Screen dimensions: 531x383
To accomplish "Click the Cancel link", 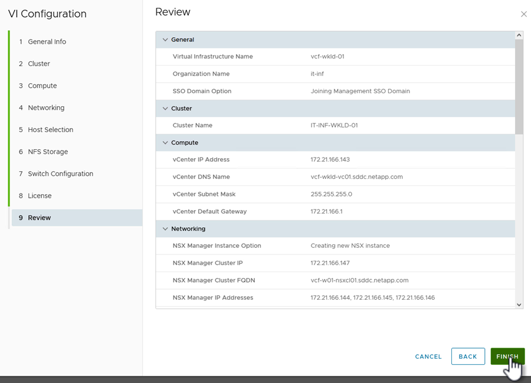I will 428,356.
